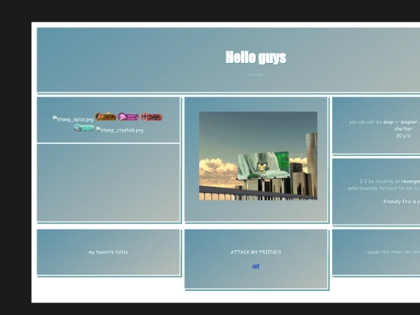Click the small subtitle under 'Hello guys'
This screenshot has height=315, width=420.
click(x=256, y=75)
